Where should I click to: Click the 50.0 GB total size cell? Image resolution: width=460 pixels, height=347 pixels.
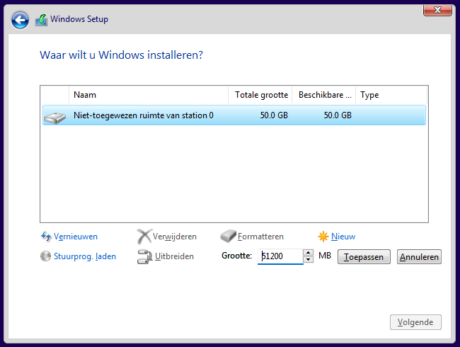click(x=274, y=115)
